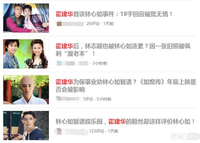Open headline about 林志颖也被林心如连累

123,50
